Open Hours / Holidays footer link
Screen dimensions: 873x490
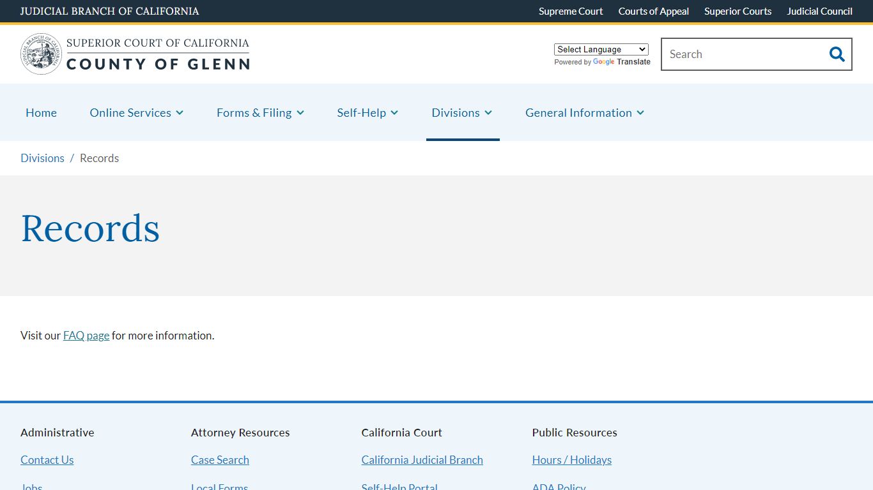click(571, 460)
